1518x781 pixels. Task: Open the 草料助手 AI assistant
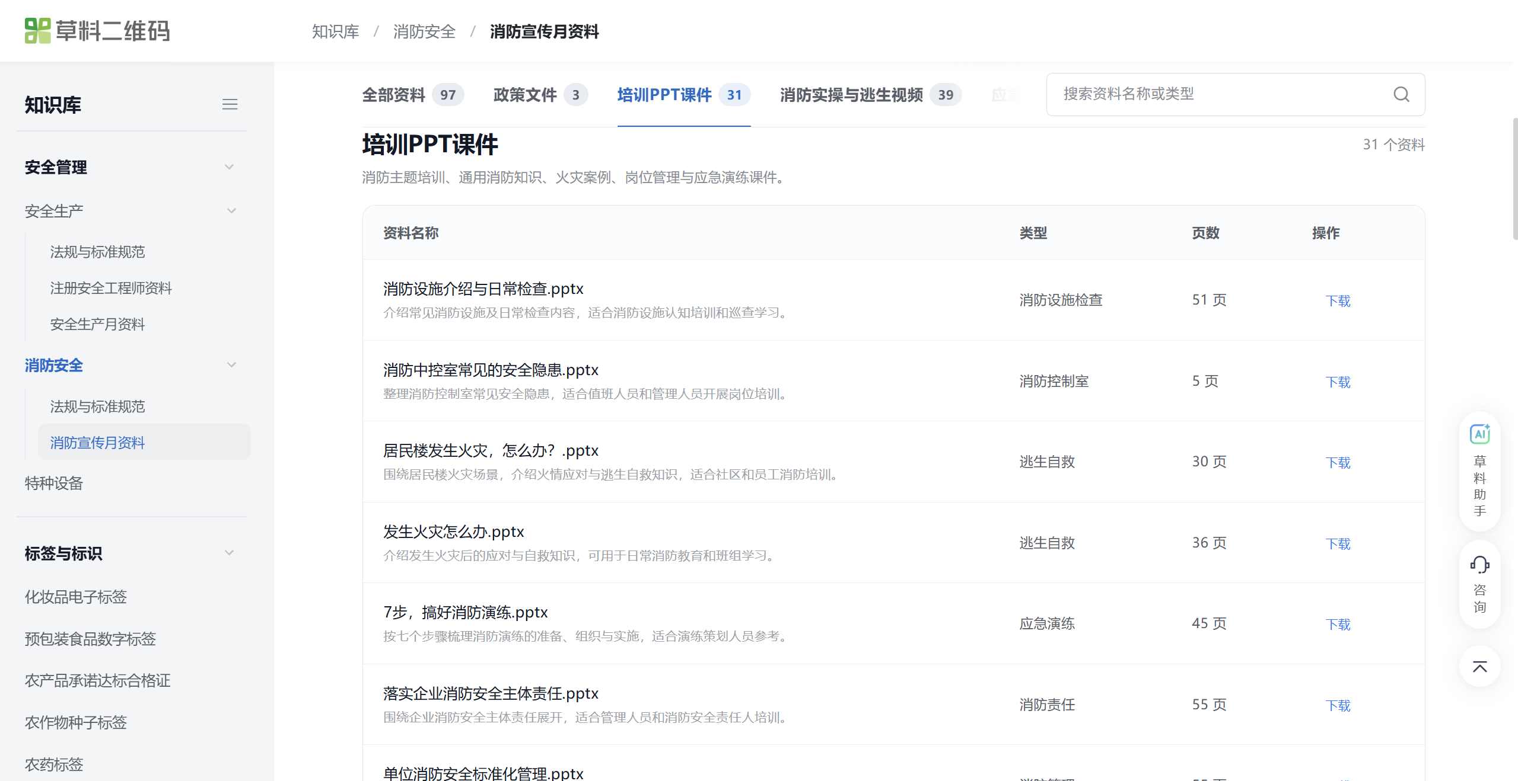1479,470
